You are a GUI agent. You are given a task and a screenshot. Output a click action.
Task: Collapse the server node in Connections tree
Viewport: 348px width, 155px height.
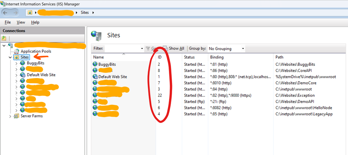coord(4,46)
